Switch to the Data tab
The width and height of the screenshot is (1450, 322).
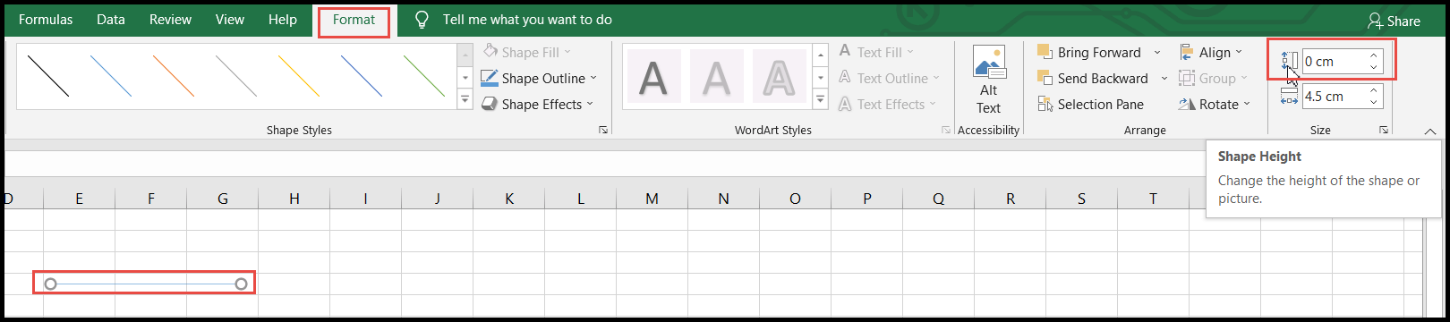[111, 20]
